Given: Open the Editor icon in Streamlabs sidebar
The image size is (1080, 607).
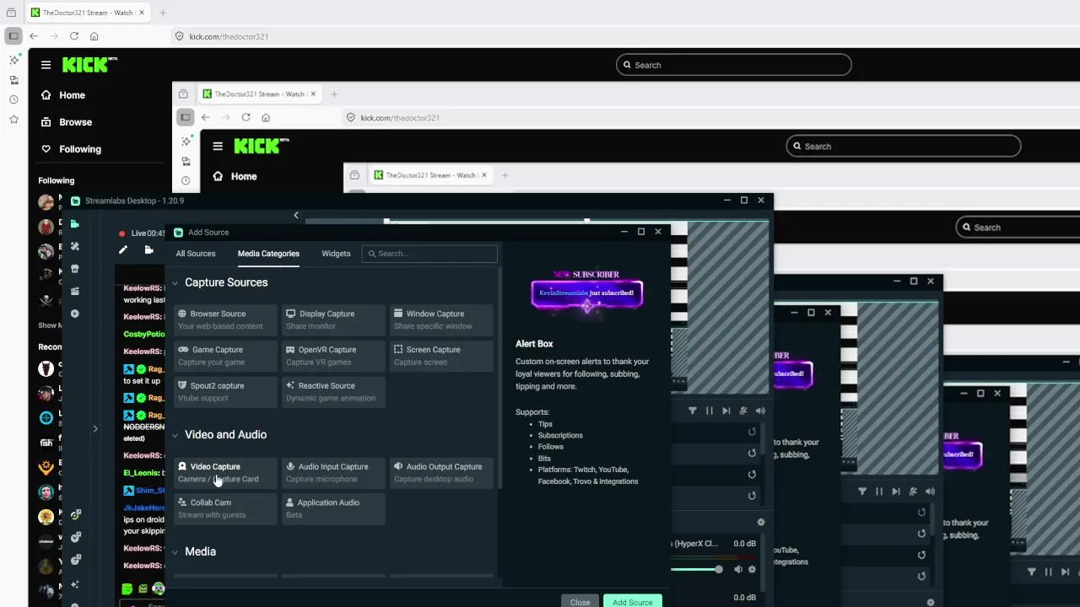Looking at the screenshot, I should pos(75,223).
